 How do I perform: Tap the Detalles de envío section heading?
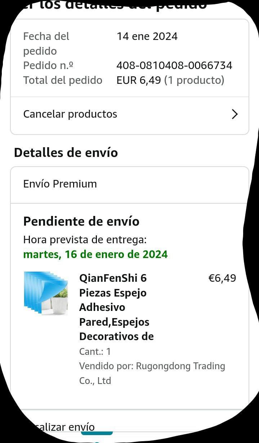pyautogui.click(x=66, y=153)
